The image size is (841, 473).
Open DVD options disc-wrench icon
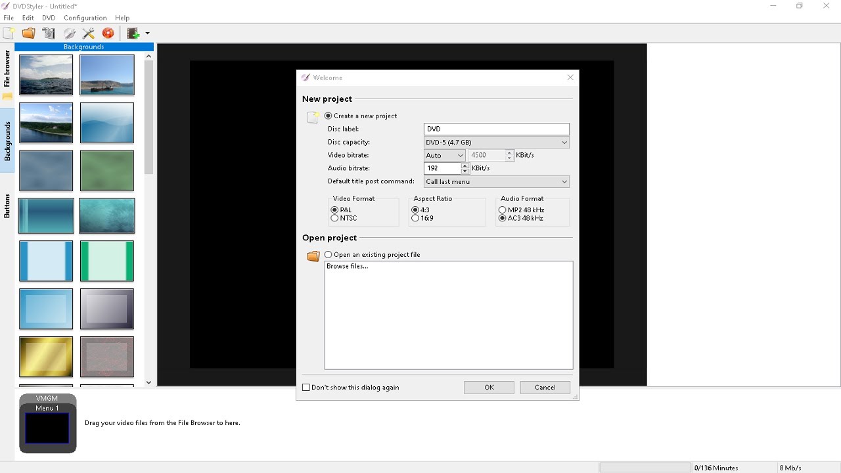[x=69, y=33]
